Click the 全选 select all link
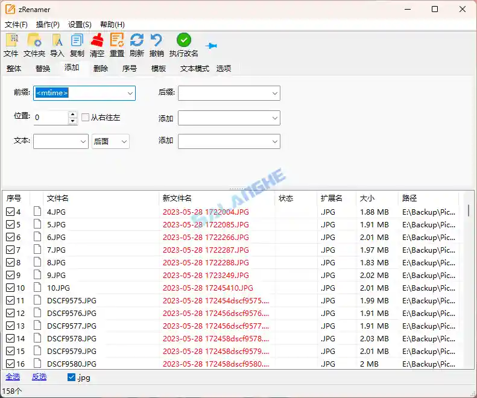This screenshot has height=398, width=477. tap(13, 377)
